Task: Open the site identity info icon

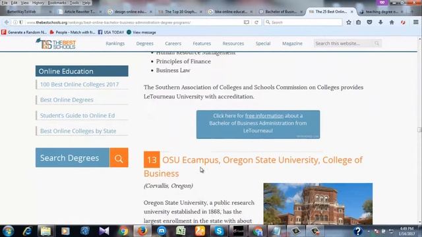Action: coord(15,22)
